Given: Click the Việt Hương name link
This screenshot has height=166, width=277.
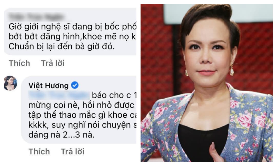Looking at the screenshot, I should pos(48,86).
